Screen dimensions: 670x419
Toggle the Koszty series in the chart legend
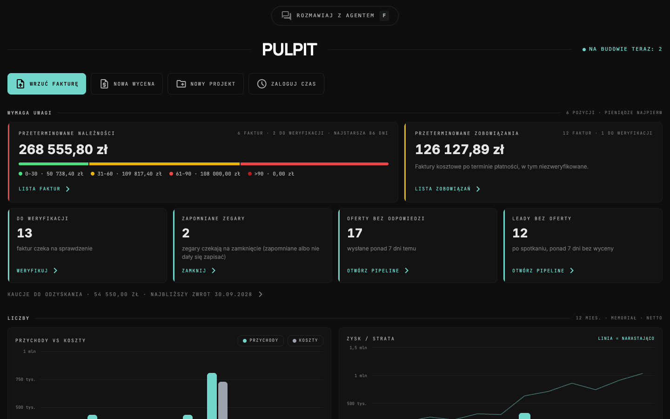[x=305, y=341]
